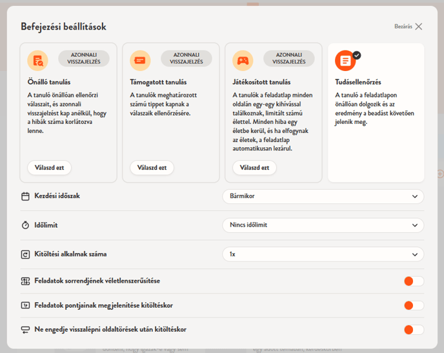The height and width of the screenshot is (353, 444).
Task: Open the Kitöltési alkalmak száma dropdown
Action: [323, 254]
